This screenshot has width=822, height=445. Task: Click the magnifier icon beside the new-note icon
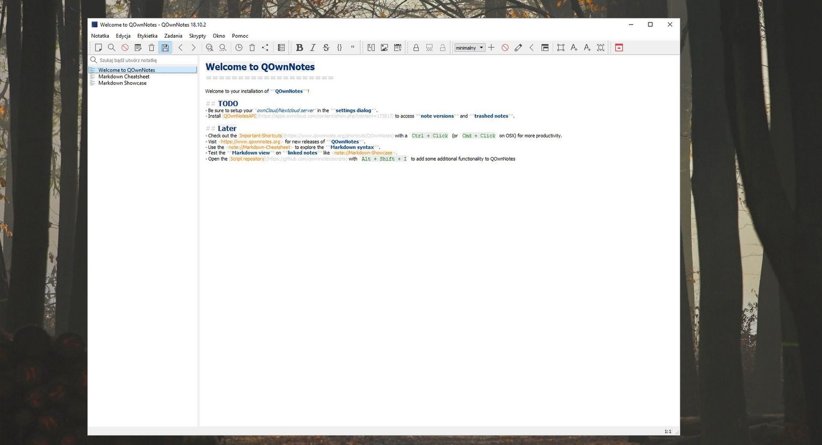coord(111,48)
